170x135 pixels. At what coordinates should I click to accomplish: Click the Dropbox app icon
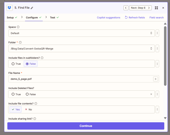10,8
